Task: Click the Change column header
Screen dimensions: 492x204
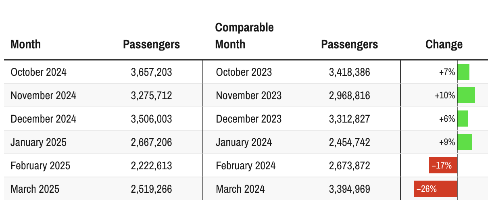Action: coord(444,44)
